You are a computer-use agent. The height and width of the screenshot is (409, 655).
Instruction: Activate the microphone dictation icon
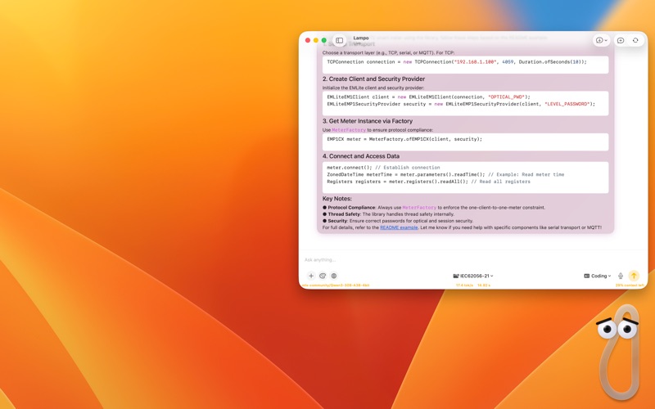coord(621,276)
